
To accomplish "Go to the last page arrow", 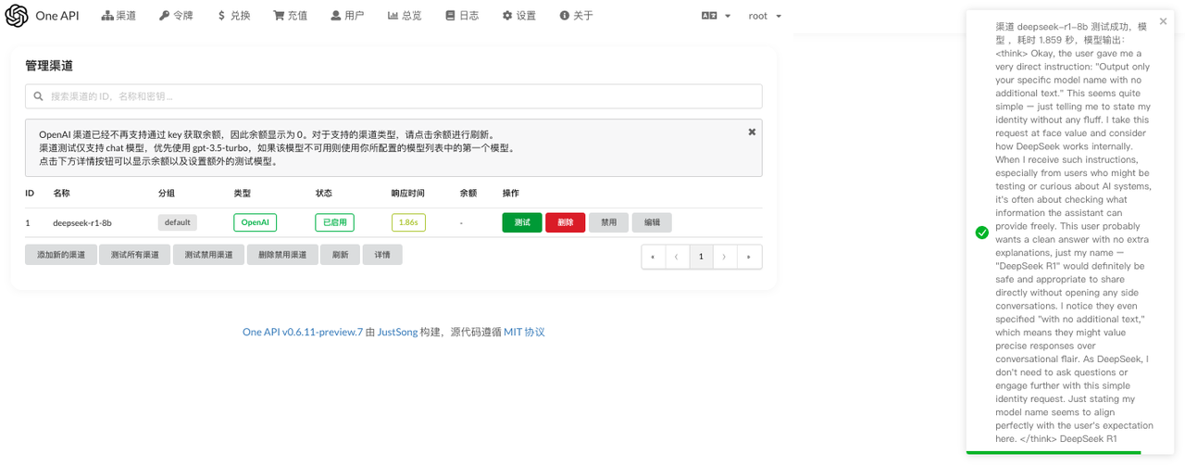I will coord(749,257).
